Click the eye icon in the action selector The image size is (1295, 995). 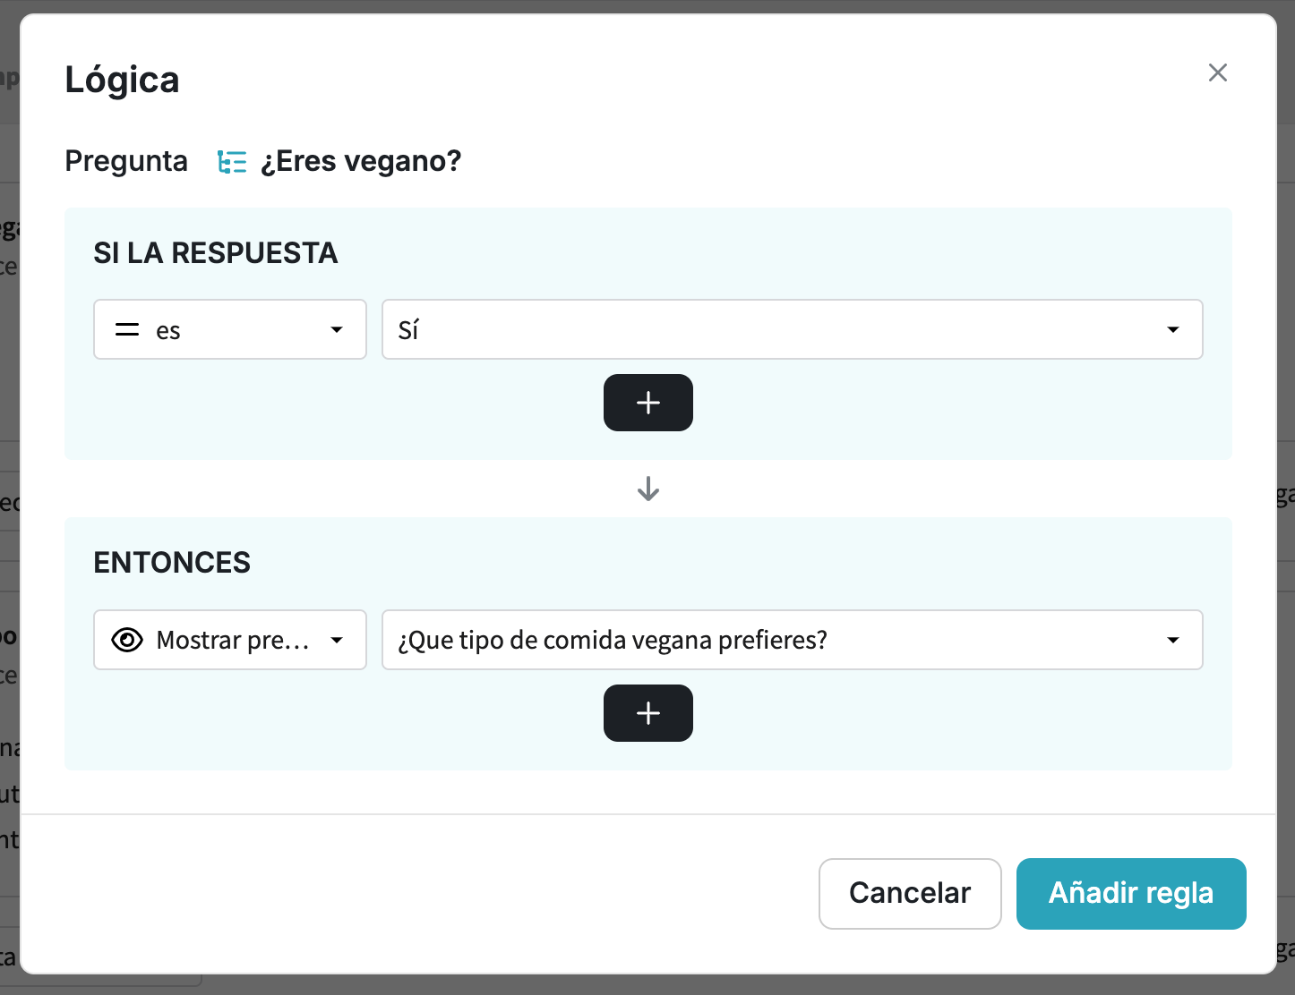(127, 640)
